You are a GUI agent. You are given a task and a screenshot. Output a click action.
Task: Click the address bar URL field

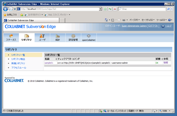pyautogui.click(x=58, y=9)
